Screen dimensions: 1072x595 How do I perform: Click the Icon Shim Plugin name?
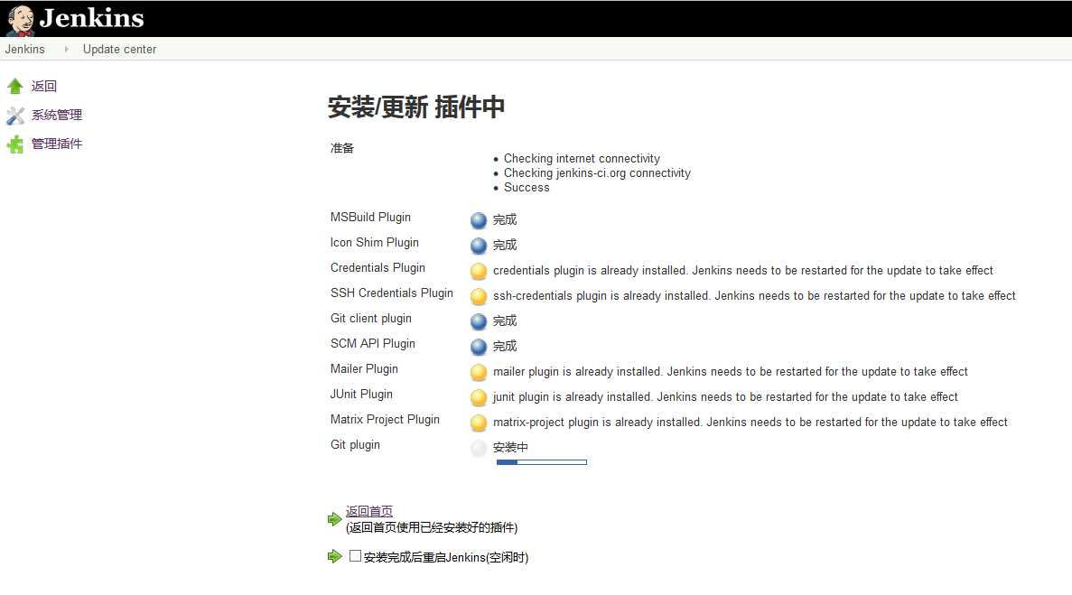tap(375, 243)
